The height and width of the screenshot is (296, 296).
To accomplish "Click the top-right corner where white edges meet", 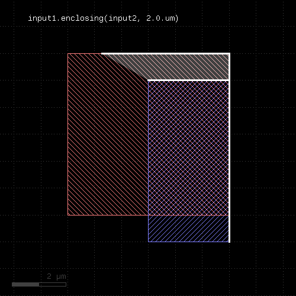I will point(229,53).
